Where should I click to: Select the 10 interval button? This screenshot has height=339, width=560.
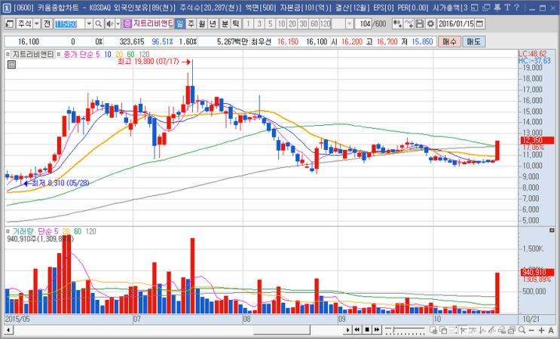[x=281, y=24]
